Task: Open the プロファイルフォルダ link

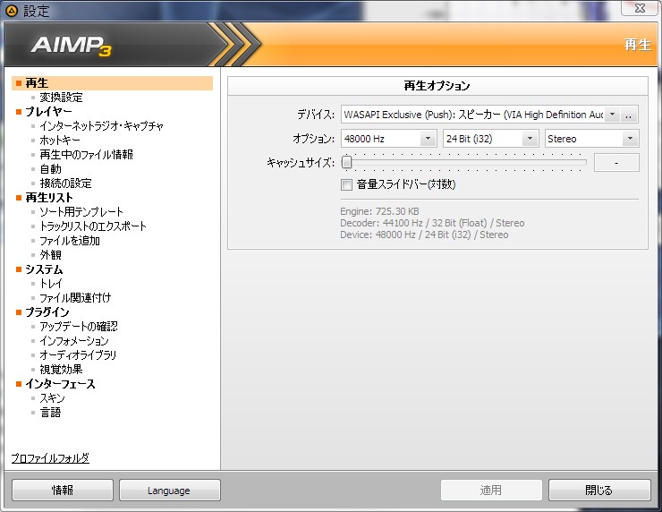Action: pyautogui.click(x=50, y=458)
